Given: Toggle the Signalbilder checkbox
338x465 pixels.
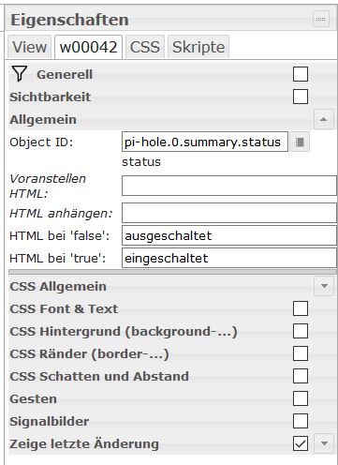Looking at the screenshot, I should (301, 421).
